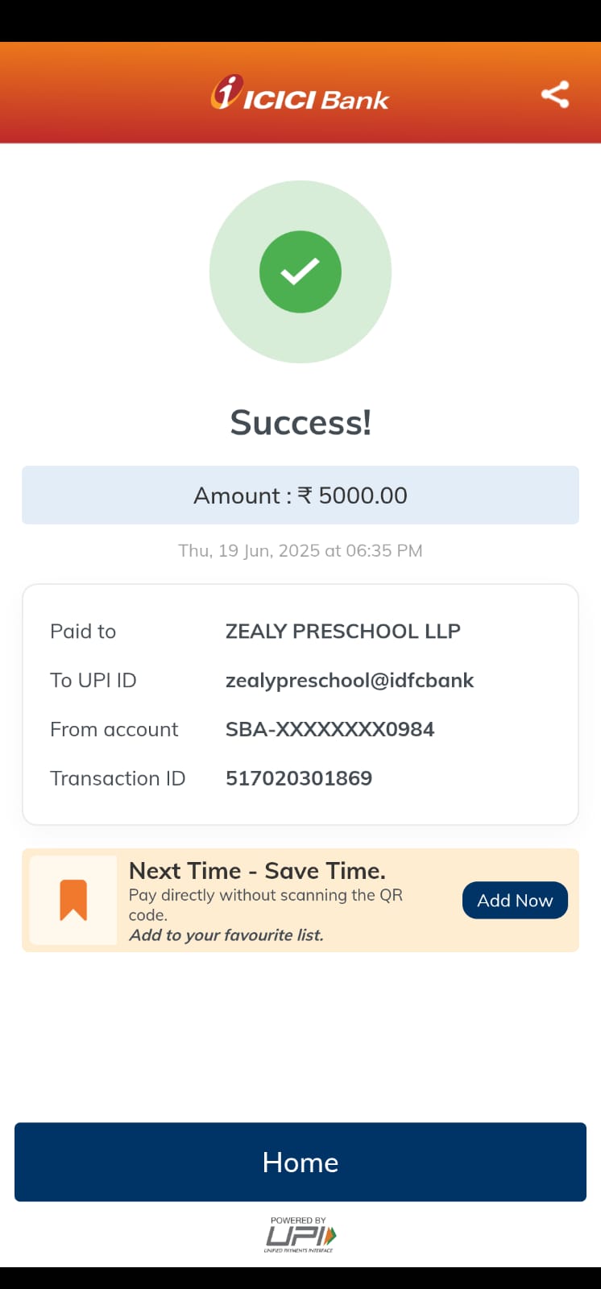Tap the Next Time - Save Time heading
The width and height of the screenshot is (601, 1289).
click(x=257, y=871)
